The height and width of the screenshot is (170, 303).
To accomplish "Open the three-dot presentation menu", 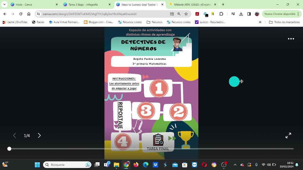I will click(291, 39).
